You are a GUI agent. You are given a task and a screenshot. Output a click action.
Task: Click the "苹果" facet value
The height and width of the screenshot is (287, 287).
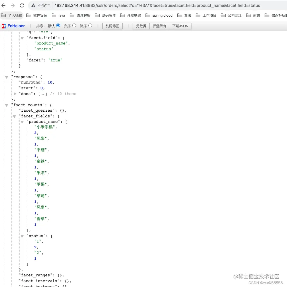point(41,184)
